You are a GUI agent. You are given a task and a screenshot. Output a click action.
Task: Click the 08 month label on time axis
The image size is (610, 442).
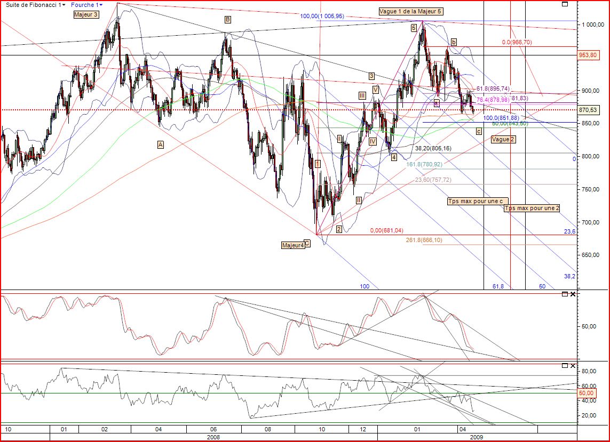click(268, 430)
